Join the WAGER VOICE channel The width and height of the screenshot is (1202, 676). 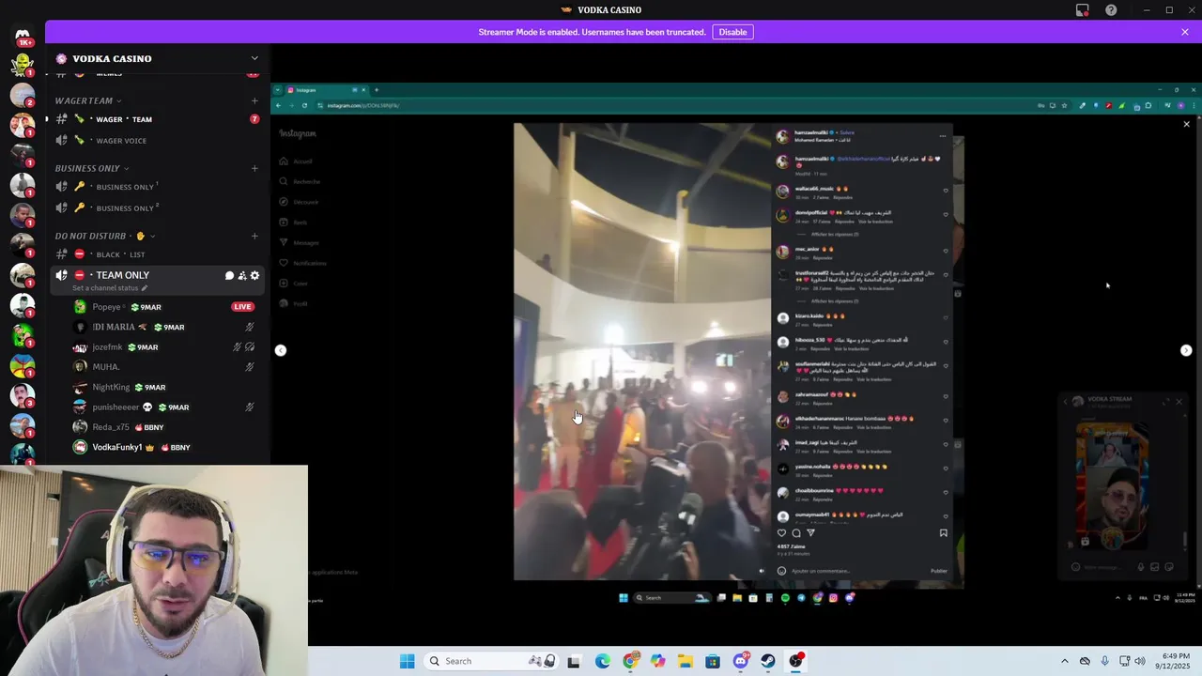click(x=157, y=140)
